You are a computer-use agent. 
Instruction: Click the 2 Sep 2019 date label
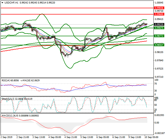pyautogui.click(x=6, y=137)
